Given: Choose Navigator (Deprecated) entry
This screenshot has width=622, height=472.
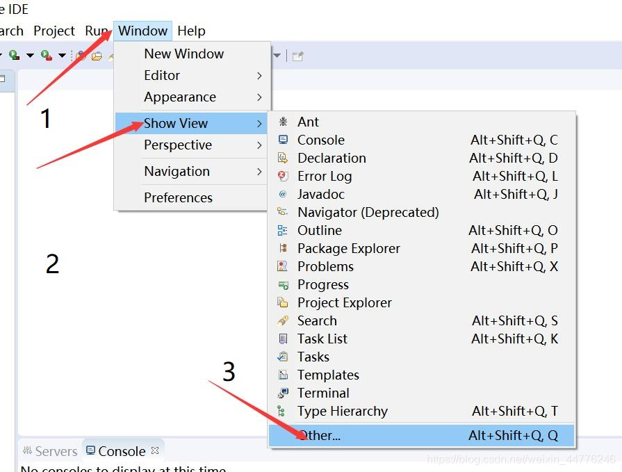Looking at the screenshot, I should click(x=421, y=212).
